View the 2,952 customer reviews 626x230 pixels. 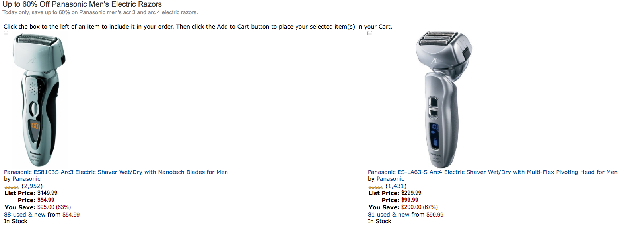32,186
